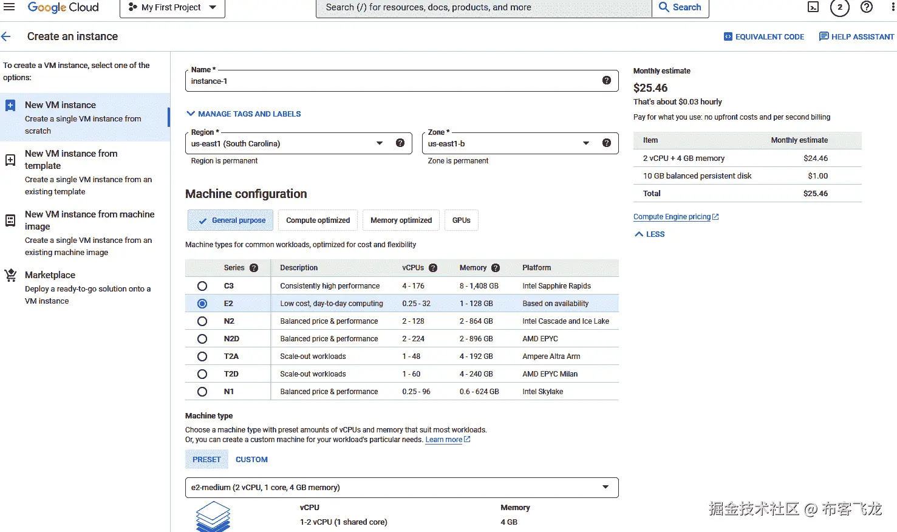Switch to General purpose tab

(x=231, y=220)
